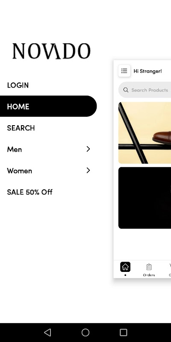This screenshot has height=342, width=171.
Task: Expand the Women category chevron
Action: [x=88, y=170]
